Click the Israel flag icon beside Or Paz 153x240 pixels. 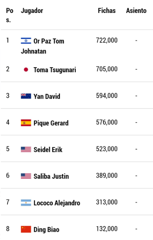point(26,41)
